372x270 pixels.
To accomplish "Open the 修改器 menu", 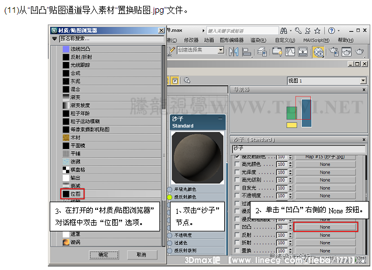I will click(x=191, y=40).
